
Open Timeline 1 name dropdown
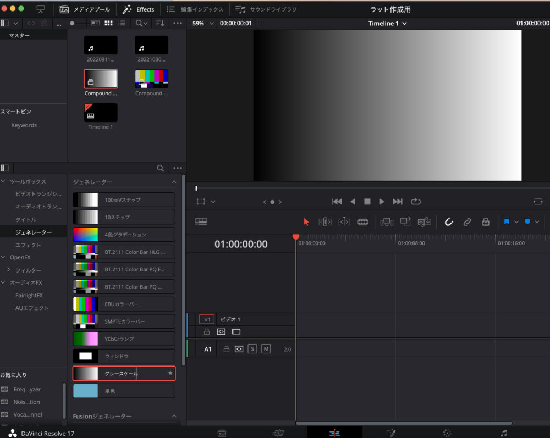[x=387, y=23]
